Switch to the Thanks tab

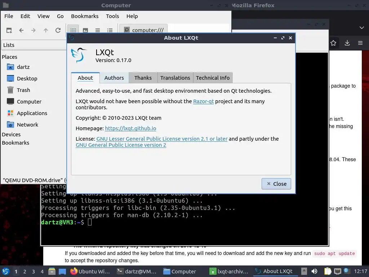click(143, 78)
